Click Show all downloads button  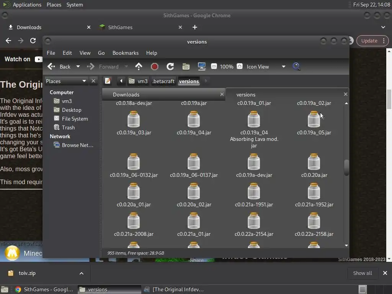pyautogui.click(x=362, y=273)
